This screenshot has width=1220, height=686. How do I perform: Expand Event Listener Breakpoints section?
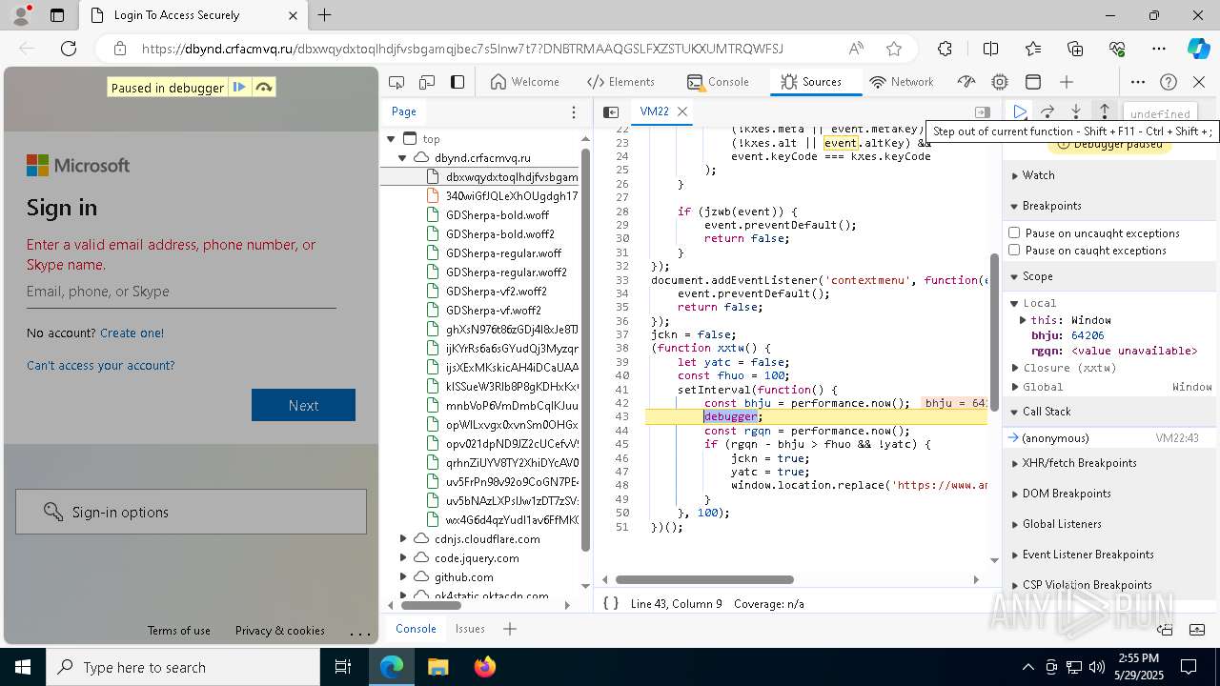1110,555
